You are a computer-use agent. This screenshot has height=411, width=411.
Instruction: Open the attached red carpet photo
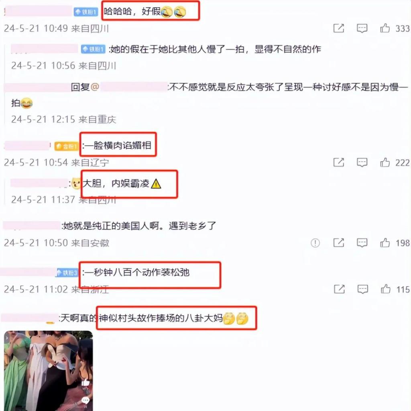click(49, 370)
